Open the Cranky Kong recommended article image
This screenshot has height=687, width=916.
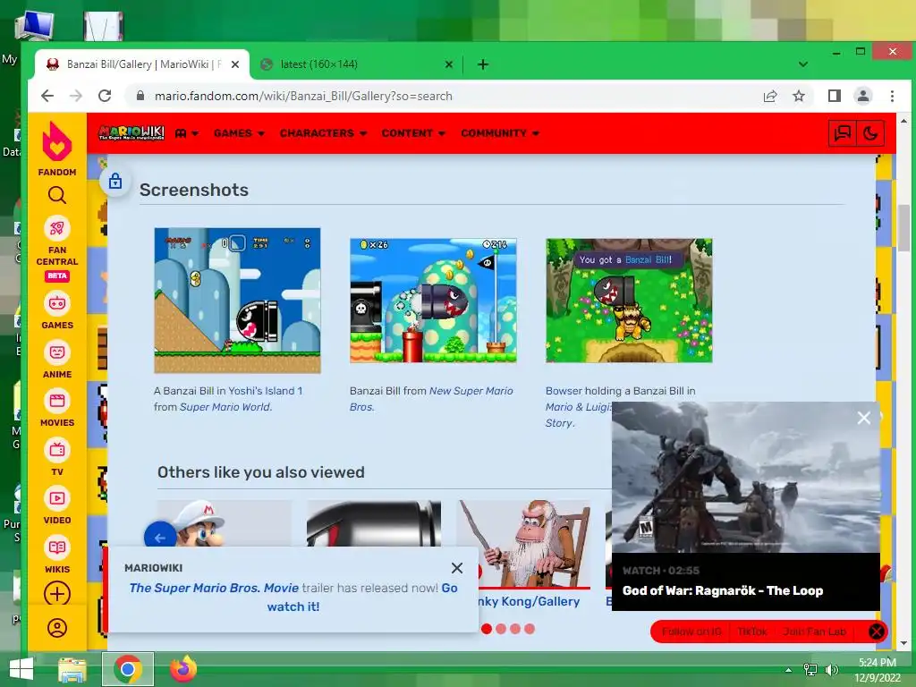(523, 543)
